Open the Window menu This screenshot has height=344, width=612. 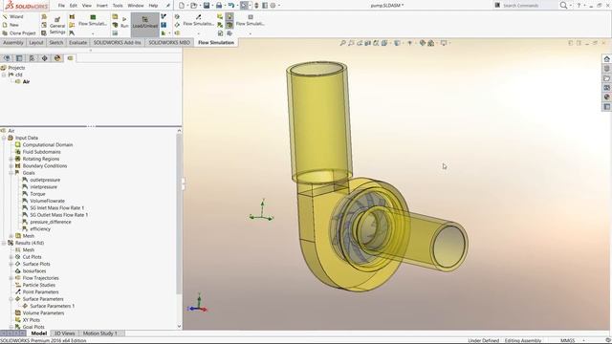136,6
